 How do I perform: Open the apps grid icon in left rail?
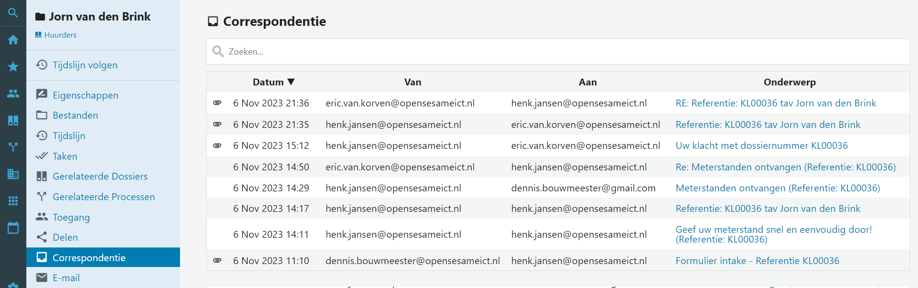click(13, 201)
